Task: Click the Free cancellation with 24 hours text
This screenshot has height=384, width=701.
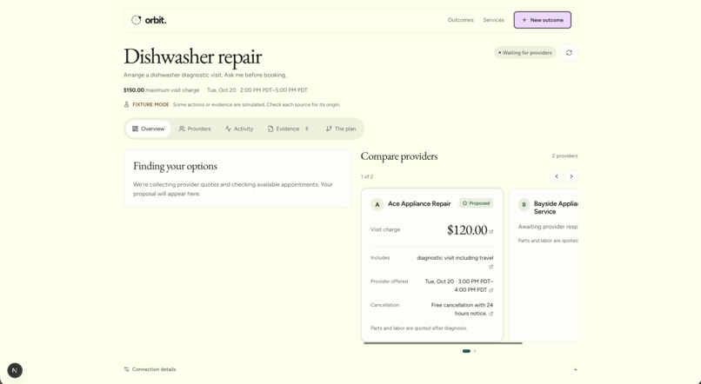Action: 462,309
